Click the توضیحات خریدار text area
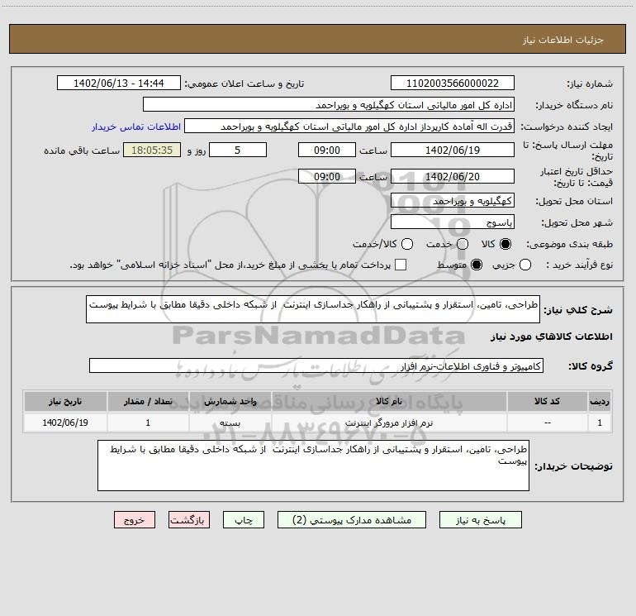 [314, 466]
